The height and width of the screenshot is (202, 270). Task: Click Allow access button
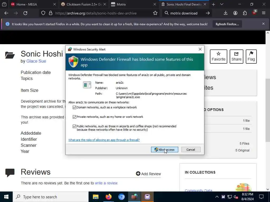(x=165, y=150)
